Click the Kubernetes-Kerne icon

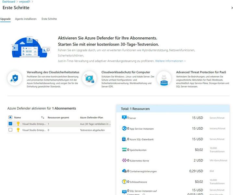[x=124, y=160]
